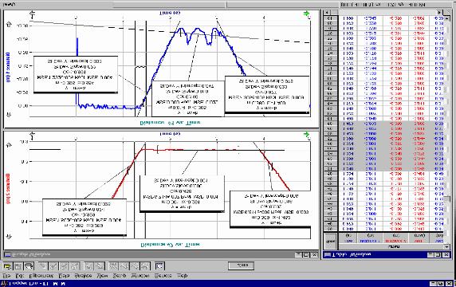Screen dimensions: 456x287
Task: Click the table's left scroll arrow
Action: click(327, 12)
